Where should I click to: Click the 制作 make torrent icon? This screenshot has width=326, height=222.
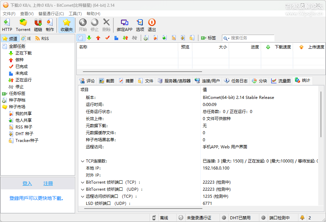click(50, 25)
